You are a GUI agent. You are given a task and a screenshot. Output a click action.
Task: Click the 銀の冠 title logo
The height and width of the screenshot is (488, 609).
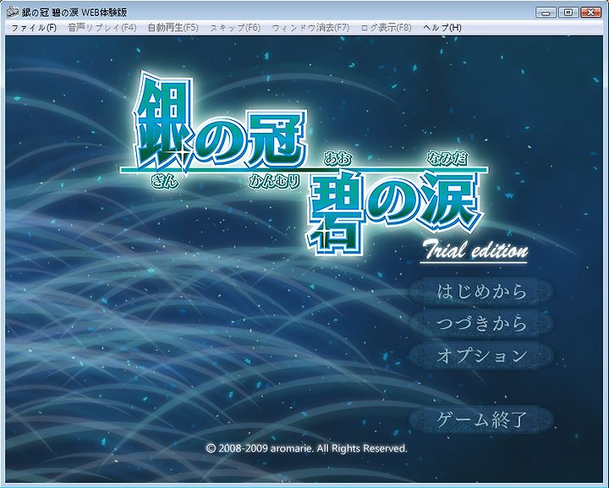coord(221,123)
